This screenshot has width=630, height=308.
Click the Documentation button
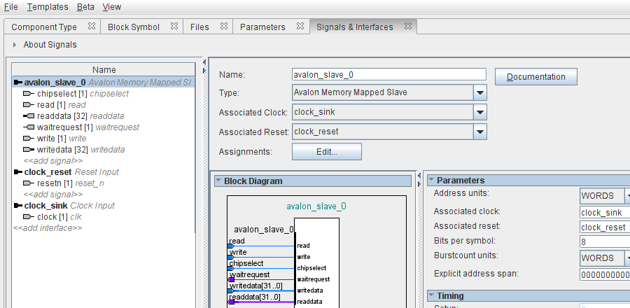click(536, 77)
